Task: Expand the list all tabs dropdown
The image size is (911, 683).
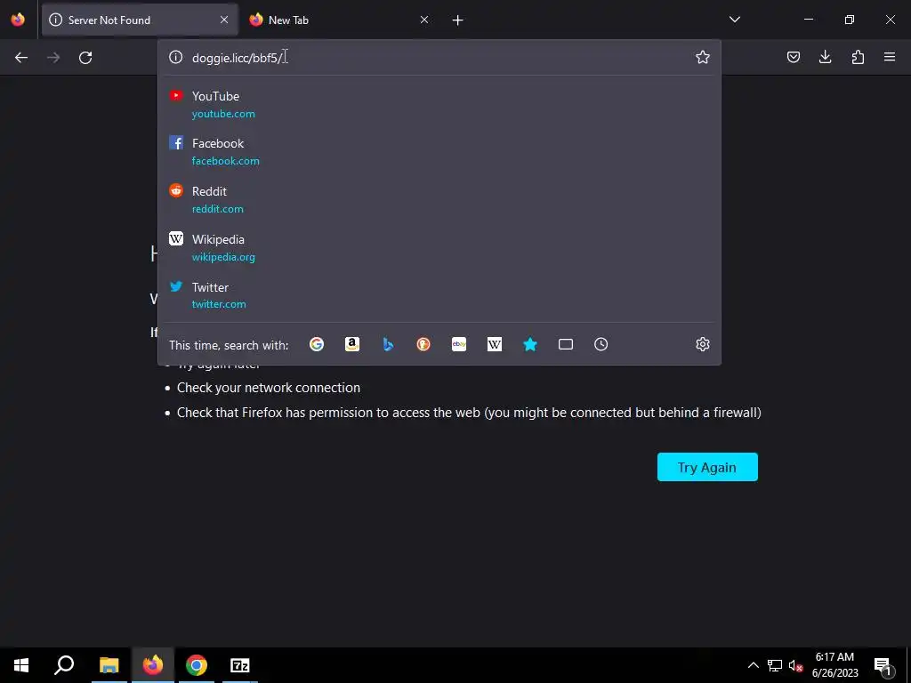Action: point(734,20)
